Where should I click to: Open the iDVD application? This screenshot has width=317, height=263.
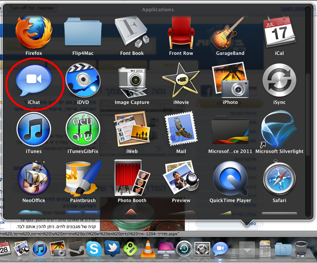(83, 80)
